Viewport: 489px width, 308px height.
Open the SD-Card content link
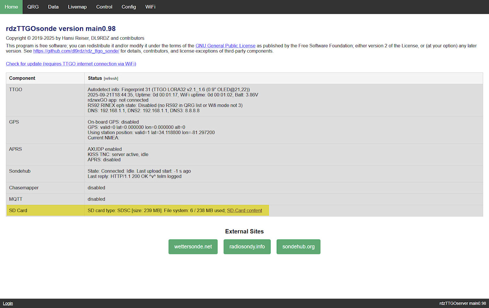(244, 211)
